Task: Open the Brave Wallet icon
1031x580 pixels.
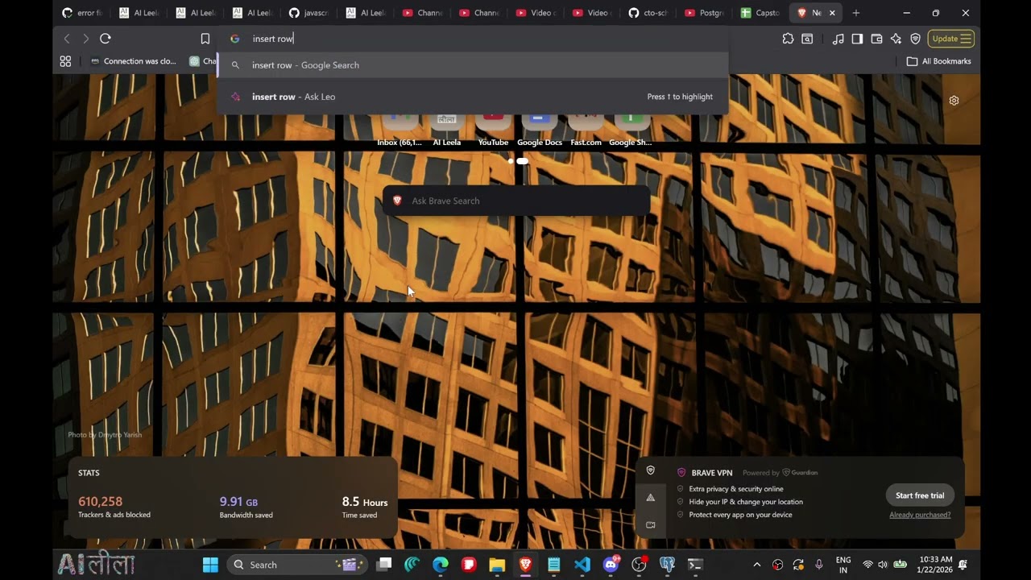Action: 876,39
